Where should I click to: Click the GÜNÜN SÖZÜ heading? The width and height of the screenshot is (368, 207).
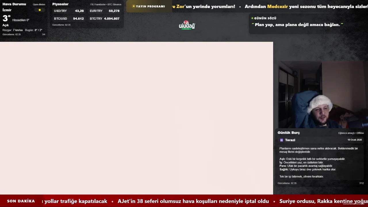pos(265,18)
